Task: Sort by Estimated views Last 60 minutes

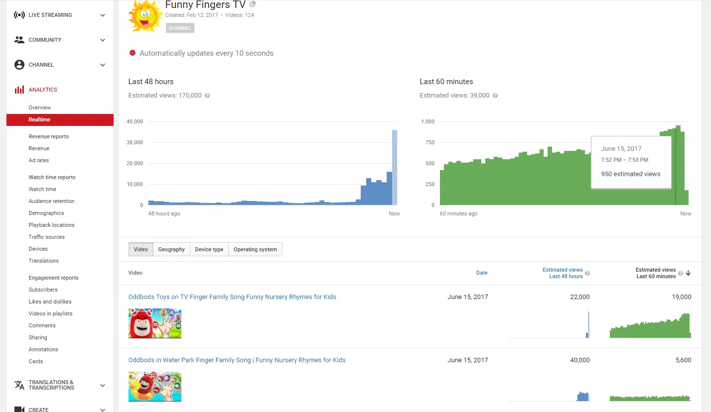Action: (x=656, y=273)
